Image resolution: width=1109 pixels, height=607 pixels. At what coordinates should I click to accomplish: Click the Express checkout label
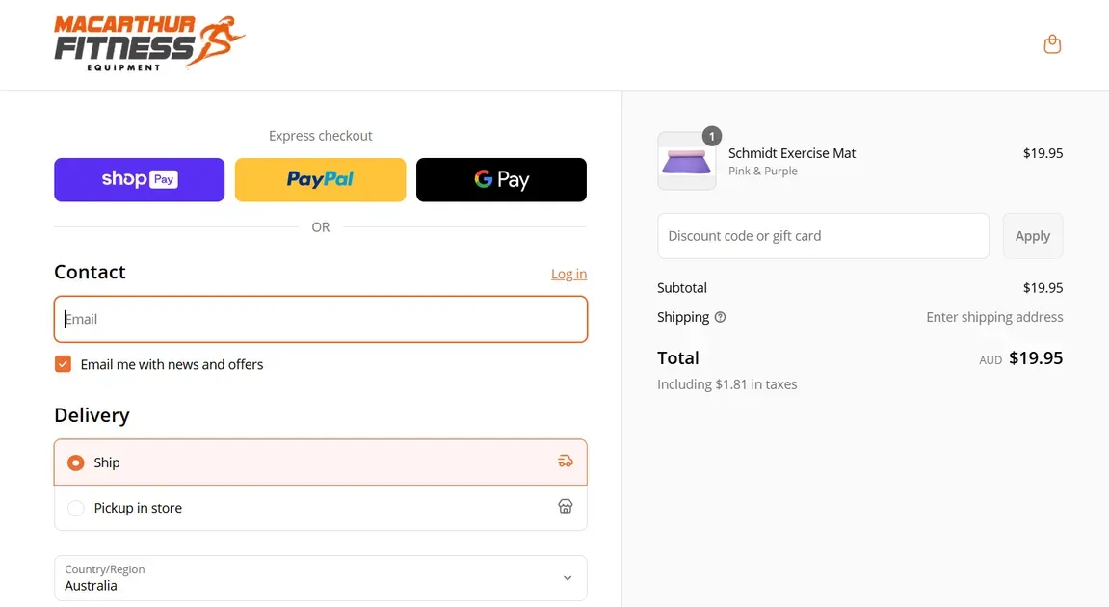tap(321, 136)
